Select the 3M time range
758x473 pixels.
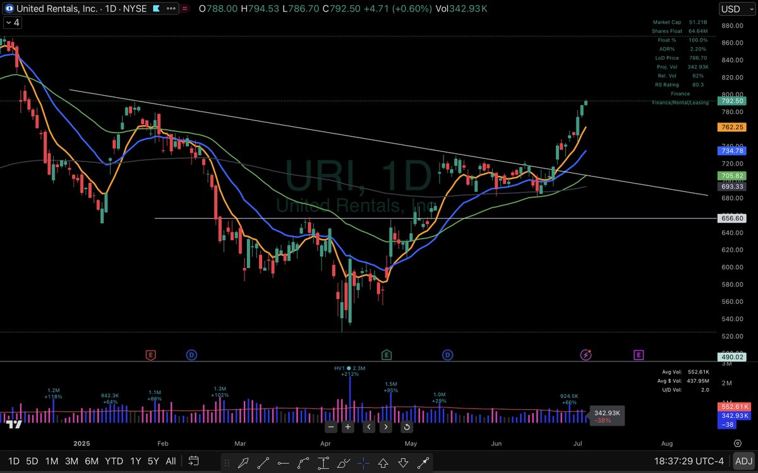71,461
